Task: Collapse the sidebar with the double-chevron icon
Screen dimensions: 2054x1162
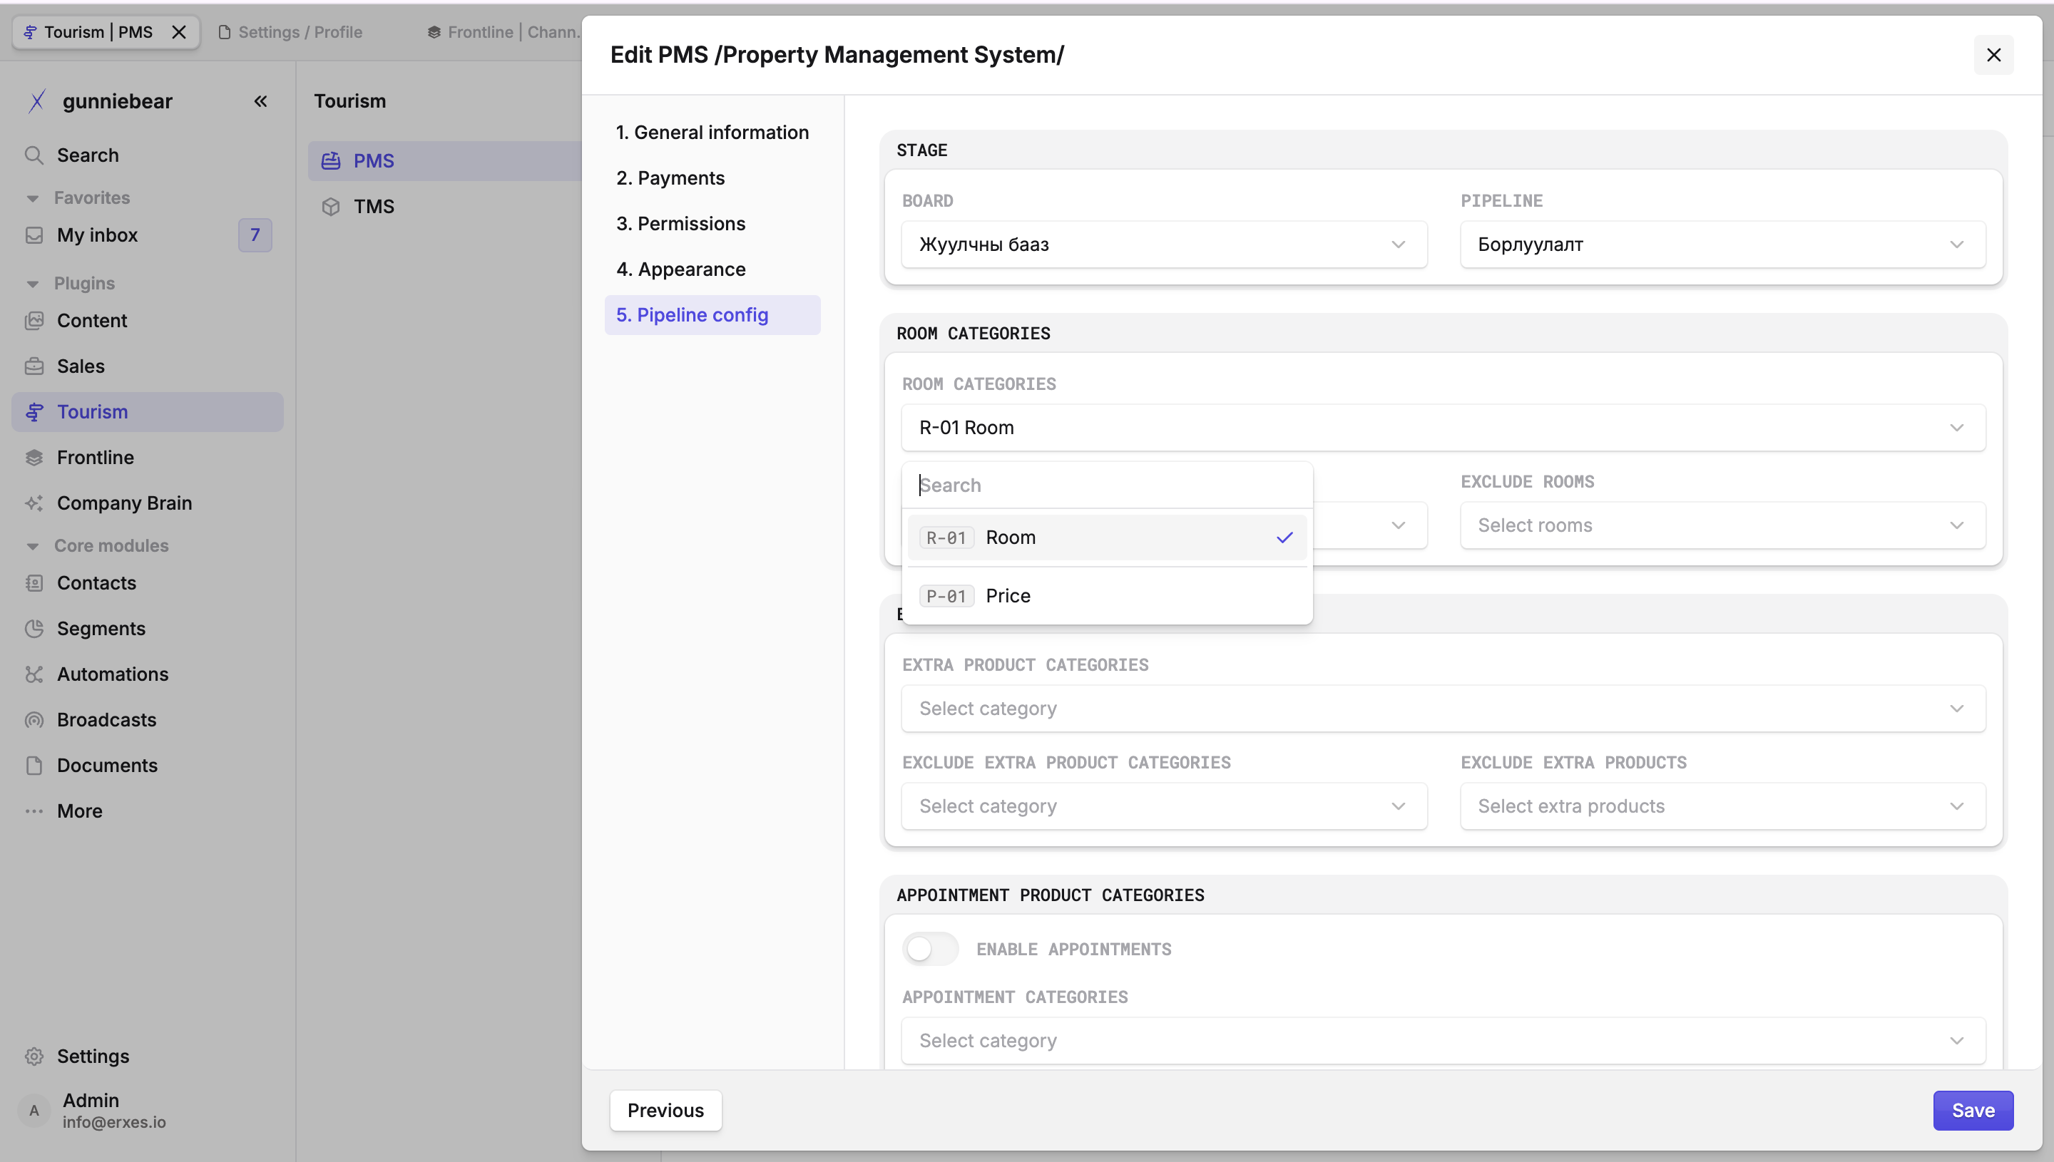Action: click(x=260, y=101)
